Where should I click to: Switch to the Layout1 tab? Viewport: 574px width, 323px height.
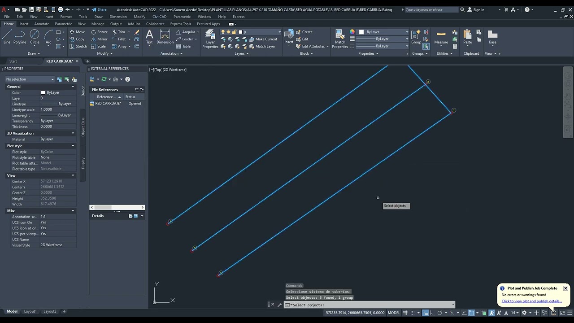tap(30, 311)
